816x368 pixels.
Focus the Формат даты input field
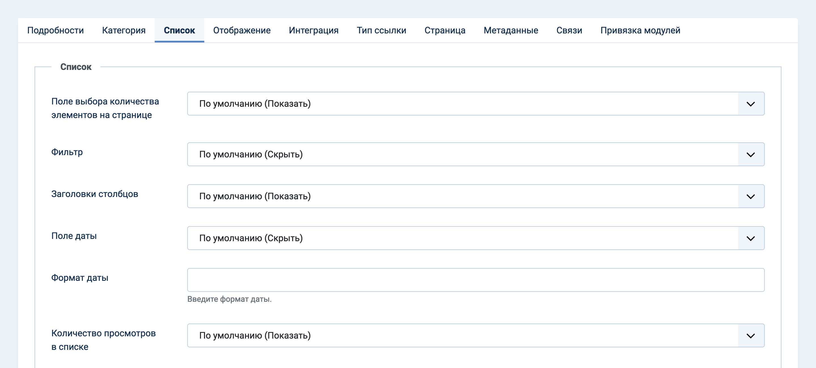pyautogui.click(x=476, y=280)
